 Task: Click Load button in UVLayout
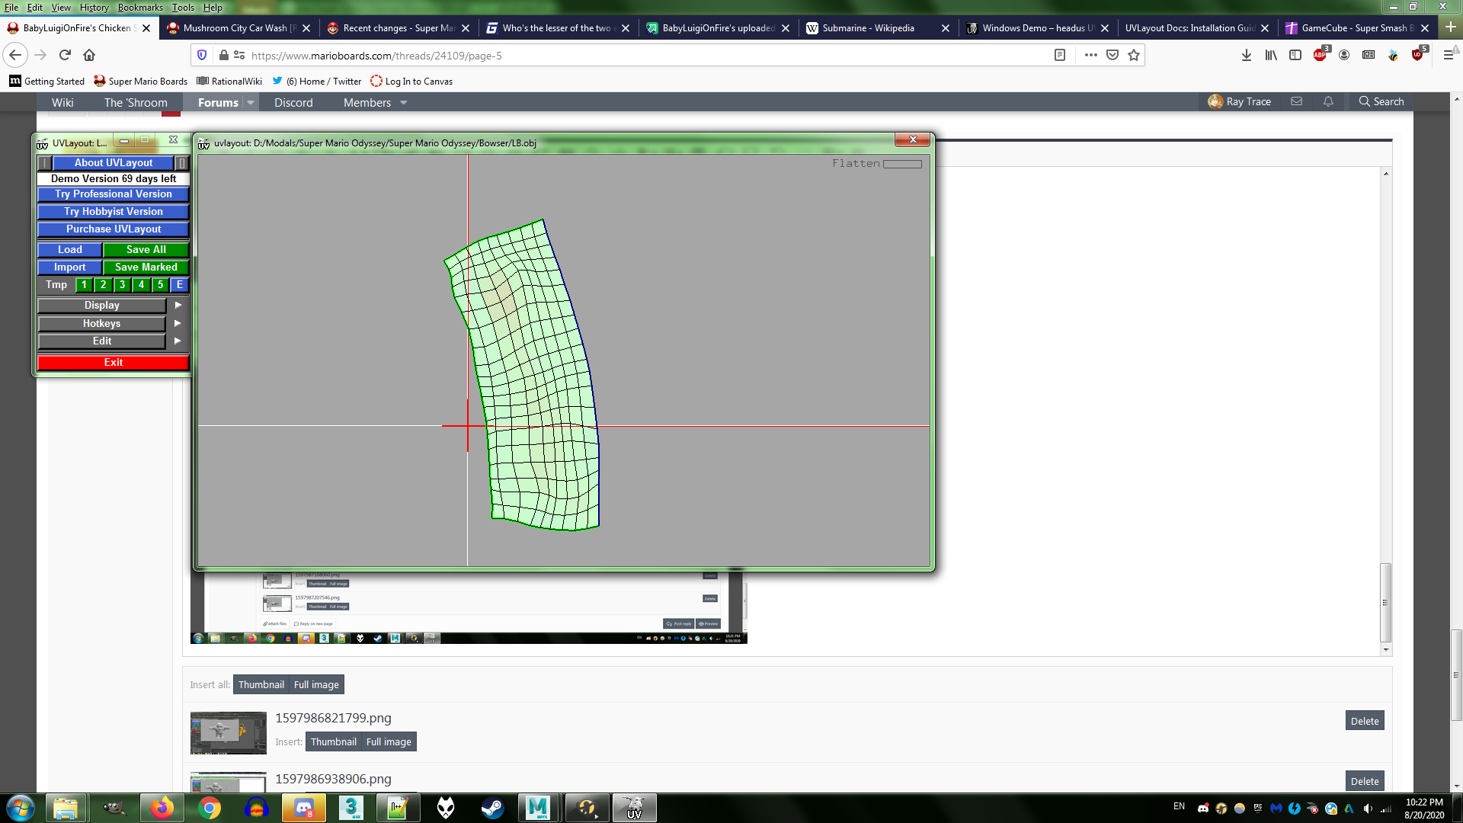(69, 249)
